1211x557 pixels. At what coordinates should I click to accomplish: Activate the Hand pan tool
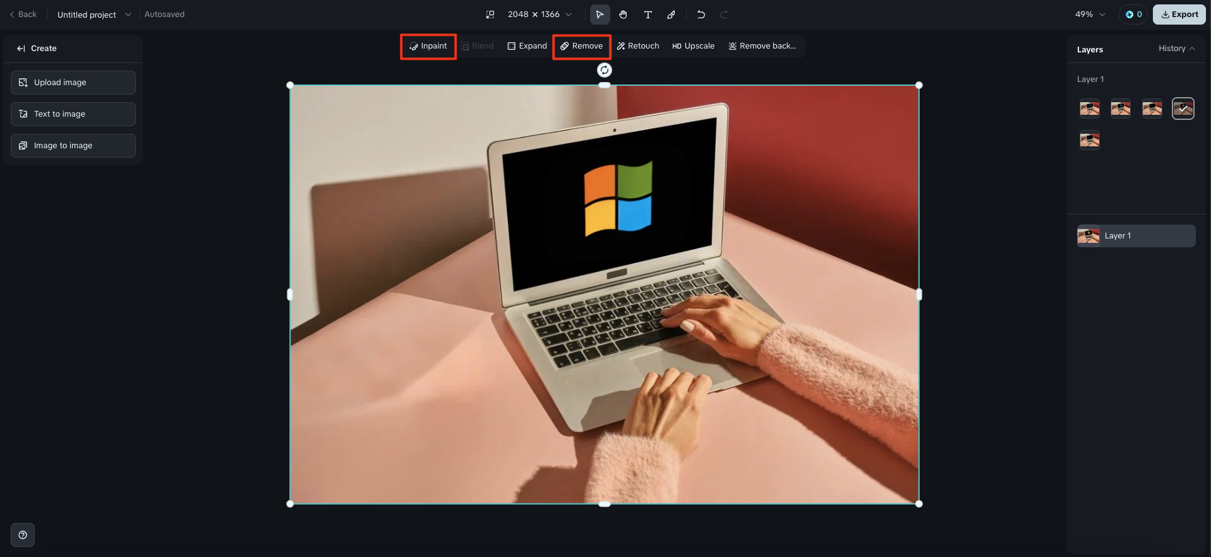coord(624,15)
